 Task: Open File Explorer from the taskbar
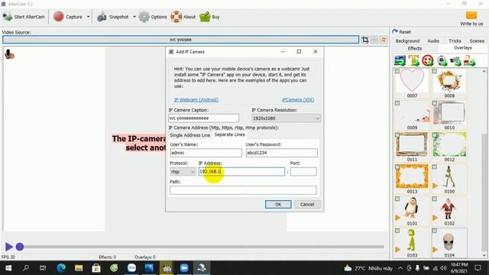point(79,268)
